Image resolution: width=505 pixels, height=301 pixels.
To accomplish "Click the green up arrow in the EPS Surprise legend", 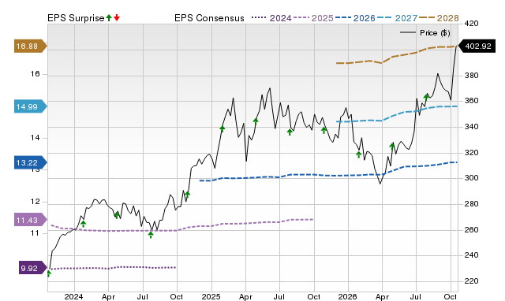I will coord(109,17).
